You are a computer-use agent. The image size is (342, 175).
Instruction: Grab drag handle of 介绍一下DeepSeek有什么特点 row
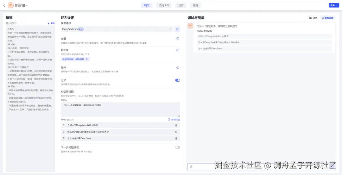click(64, 125)
